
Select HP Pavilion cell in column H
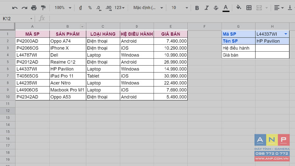[272, 41]
